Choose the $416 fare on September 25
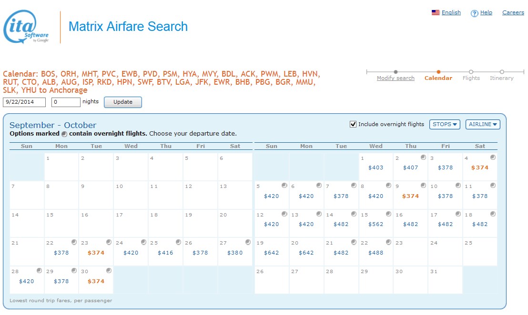The width and height of the screenshot is (528, 315). point(165,253)
